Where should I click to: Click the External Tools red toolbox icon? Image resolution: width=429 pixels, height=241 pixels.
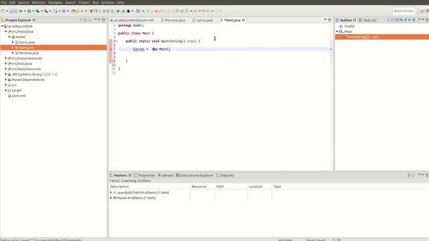point(46,11)
